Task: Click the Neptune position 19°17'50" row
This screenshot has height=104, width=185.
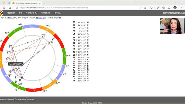Action: [x=81, y=46]
